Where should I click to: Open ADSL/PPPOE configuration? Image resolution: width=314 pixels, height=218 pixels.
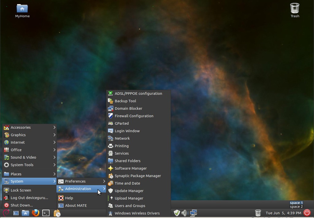(x=138, y=94)
